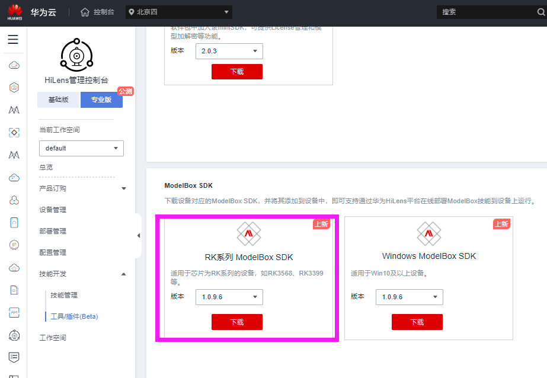Switch to the 专业版 tab
The image size is (547, 378).
click(101, 100)
